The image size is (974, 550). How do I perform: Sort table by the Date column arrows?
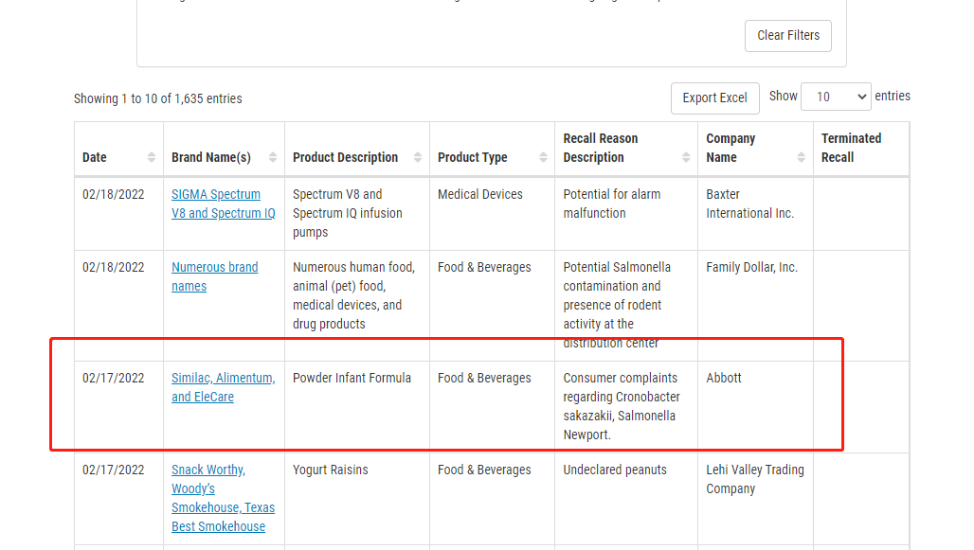[x=152, y=158]
